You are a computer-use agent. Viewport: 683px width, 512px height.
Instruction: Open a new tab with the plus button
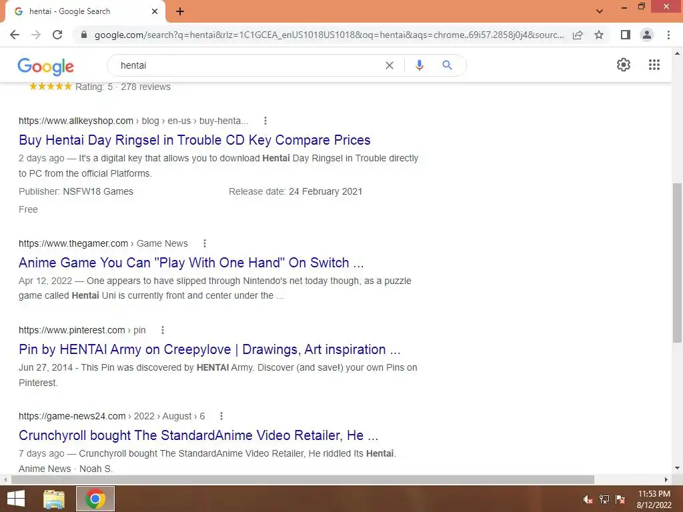(x=180, y=11)
